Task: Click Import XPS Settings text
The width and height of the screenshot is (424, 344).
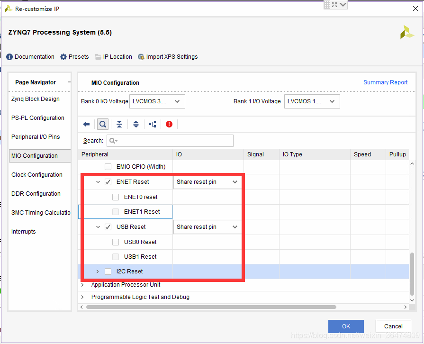Action: pos(172,57)
